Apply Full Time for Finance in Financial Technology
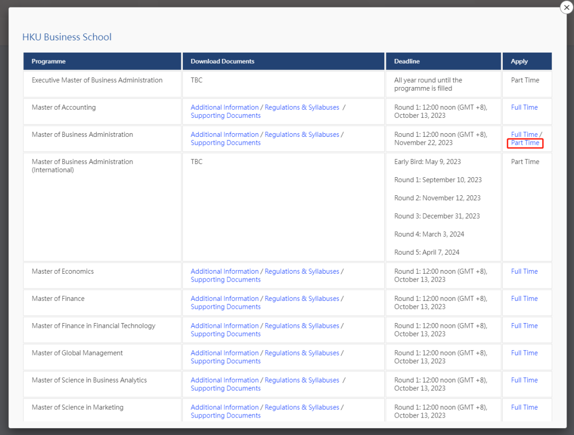This screenshot has height=435, width=574. click(524, 326)
